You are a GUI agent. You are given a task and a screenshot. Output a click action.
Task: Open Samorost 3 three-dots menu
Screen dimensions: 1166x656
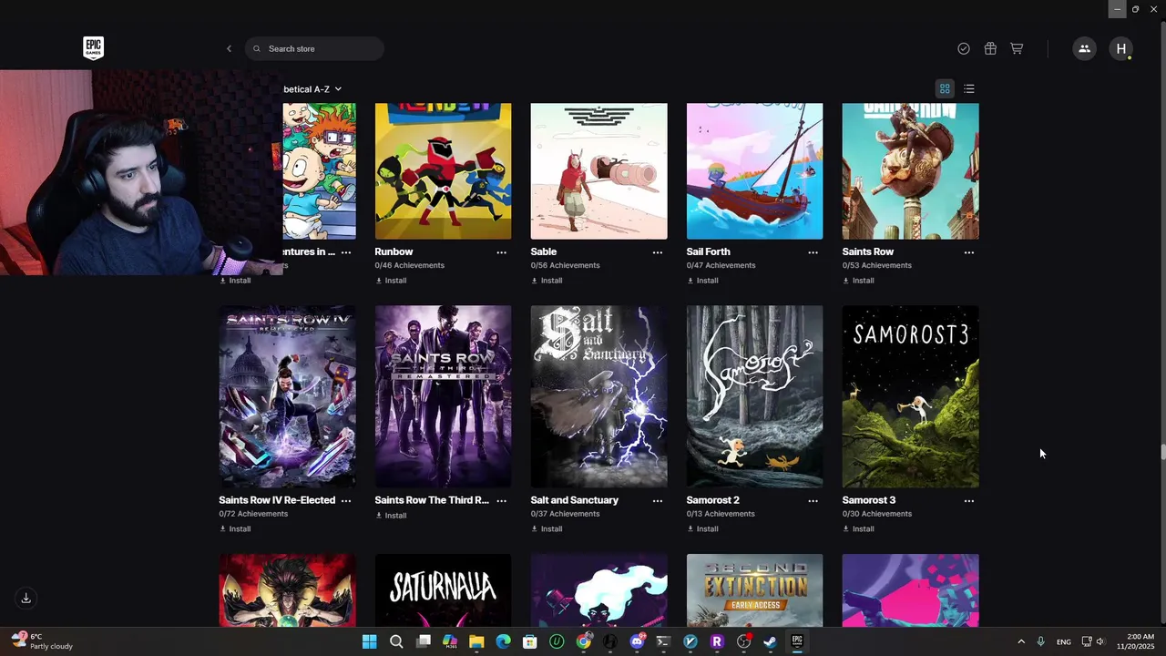[968, 501]
